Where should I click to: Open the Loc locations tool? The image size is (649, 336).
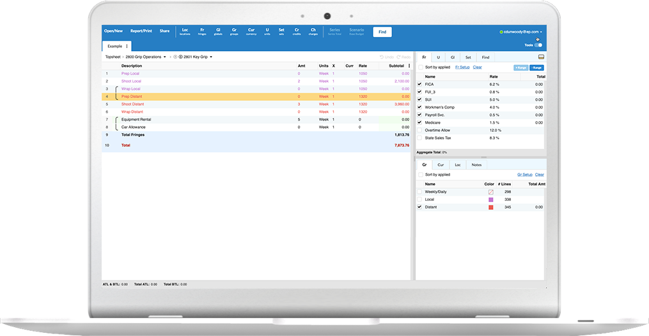pyautogui.click(x=185, y=31)
